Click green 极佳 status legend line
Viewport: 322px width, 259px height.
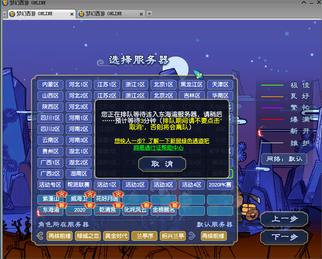click(x=272, y=85)
